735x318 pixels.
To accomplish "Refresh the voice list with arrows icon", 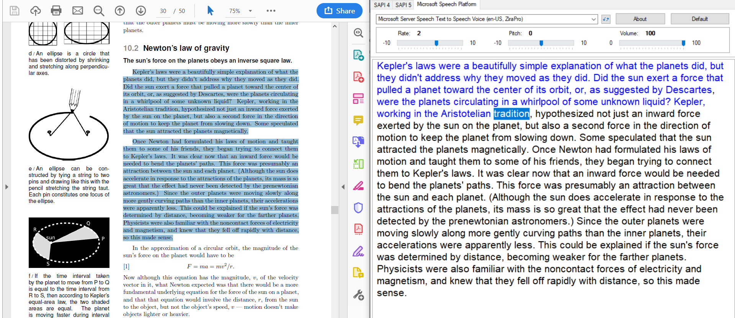I will tap(606, 19).
